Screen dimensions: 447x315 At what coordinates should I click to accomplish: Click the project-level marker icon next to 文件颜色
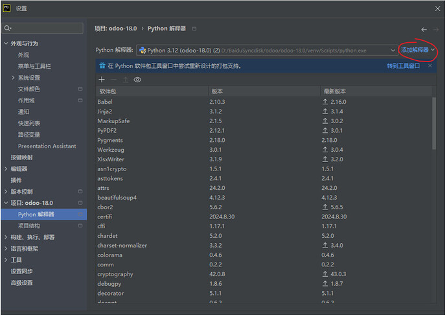coord(80,89)
